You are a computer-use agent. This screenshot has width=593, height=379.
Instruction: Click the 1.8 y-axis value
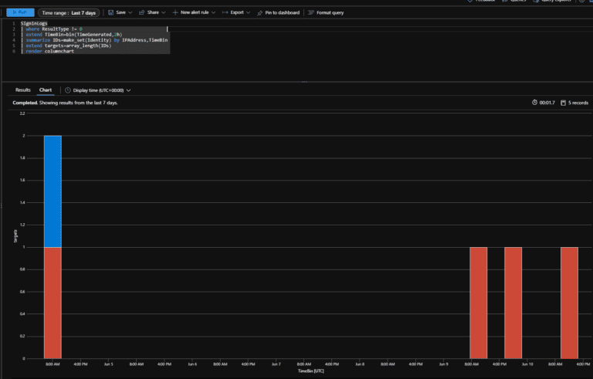pos(22,158)
